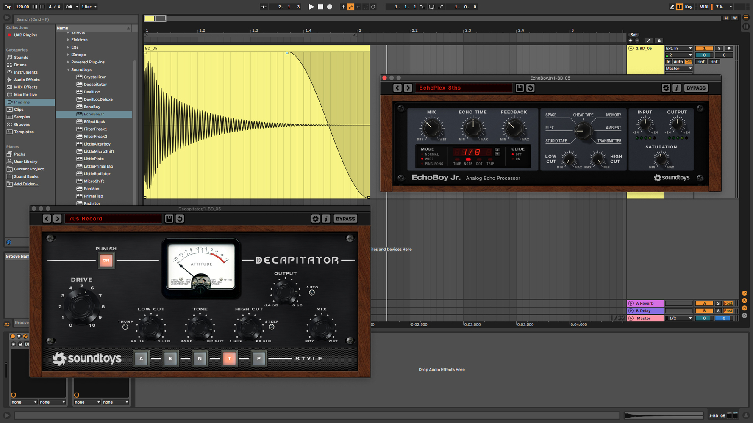Click echo time increment up arrow
The image size is (753, 423).
497,150
